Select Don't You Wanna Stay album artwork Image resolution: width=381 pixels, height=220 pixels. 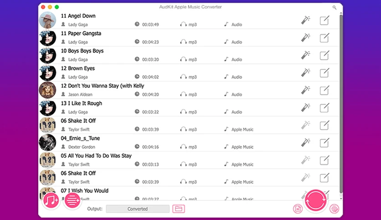point(47,90)
